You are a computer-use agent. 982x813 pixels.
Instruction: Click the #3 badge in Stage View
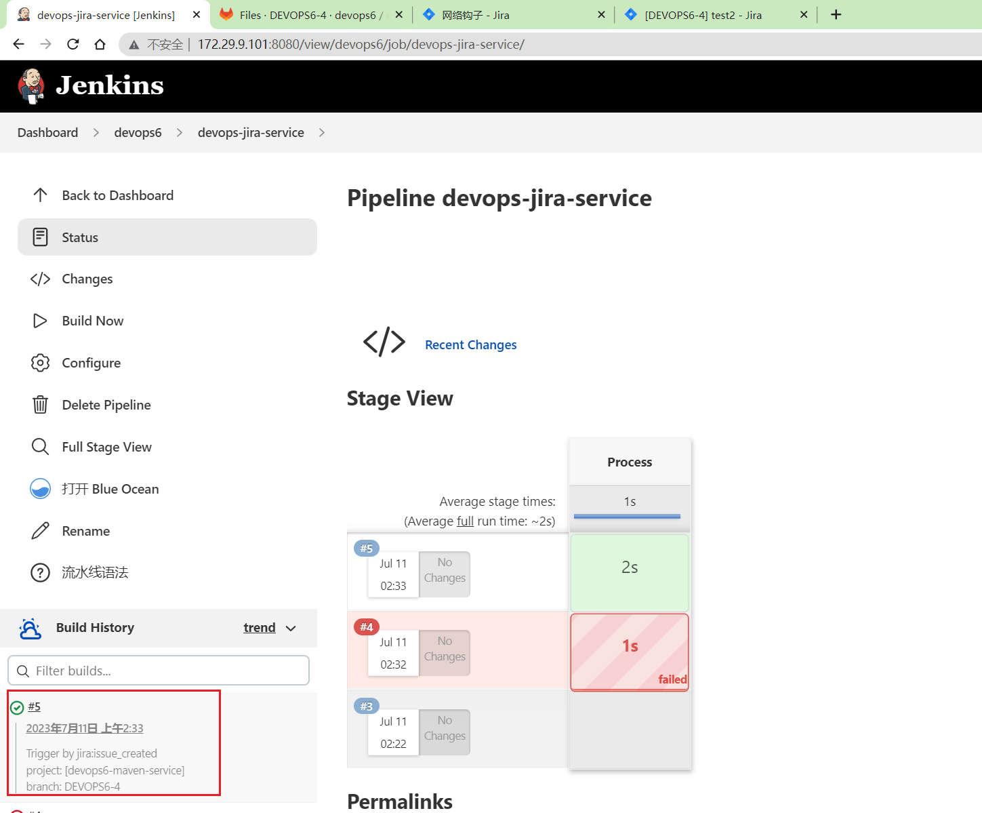[x=367, y=707]
